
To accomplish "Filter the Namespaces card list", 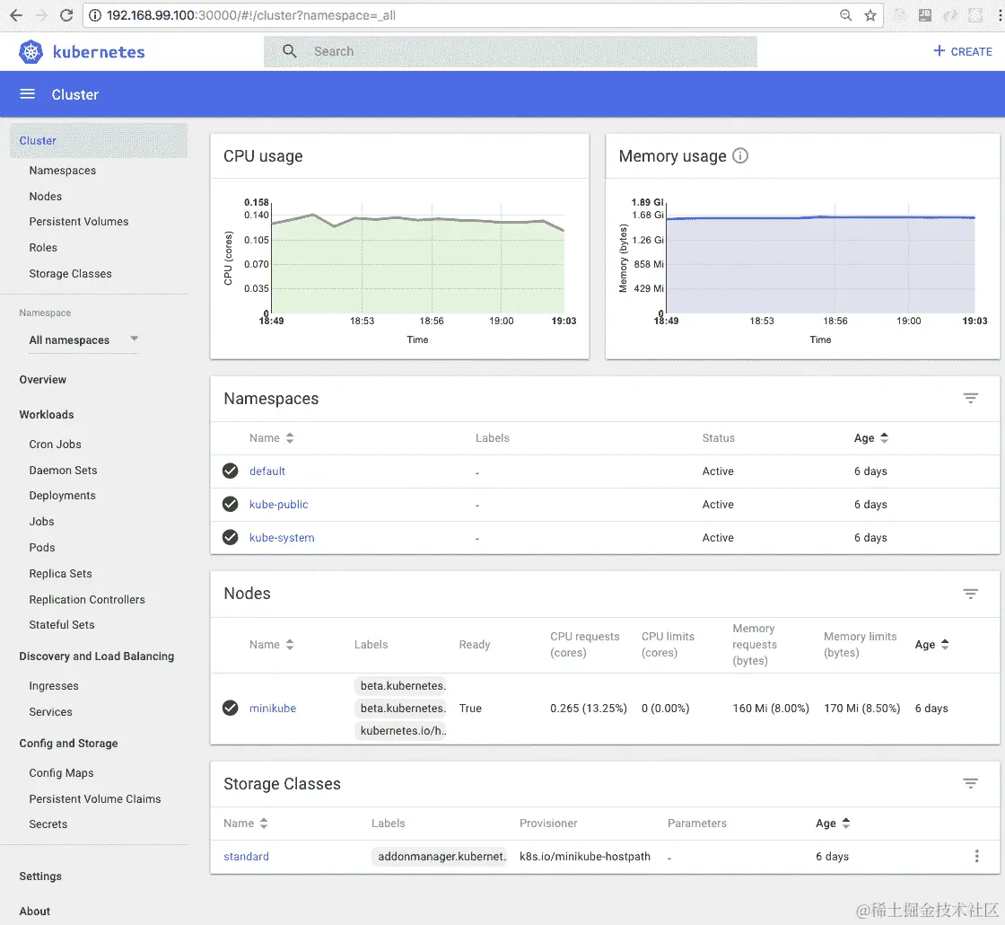I will [x=970, y=399].
